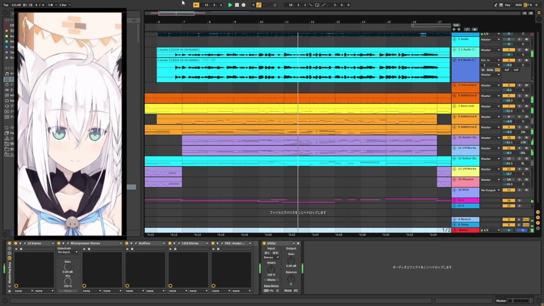Viewport: 544px width, 306px height.
Task: Click the Stop button in transport
Action: (237, 5)
